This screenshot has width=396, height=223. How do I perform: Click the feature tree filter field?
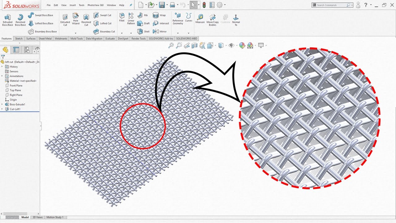[20, 57]
